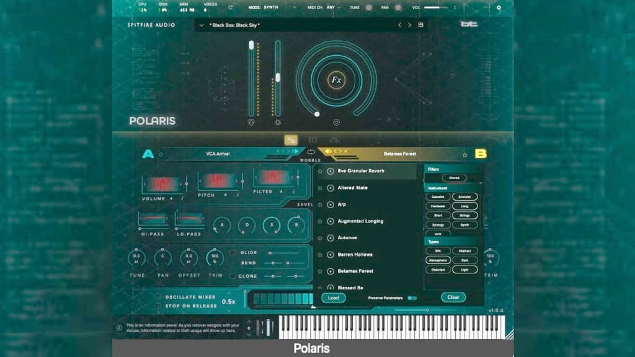
Task: Click the Vol slider in top bar
Action: click(436, 7)
